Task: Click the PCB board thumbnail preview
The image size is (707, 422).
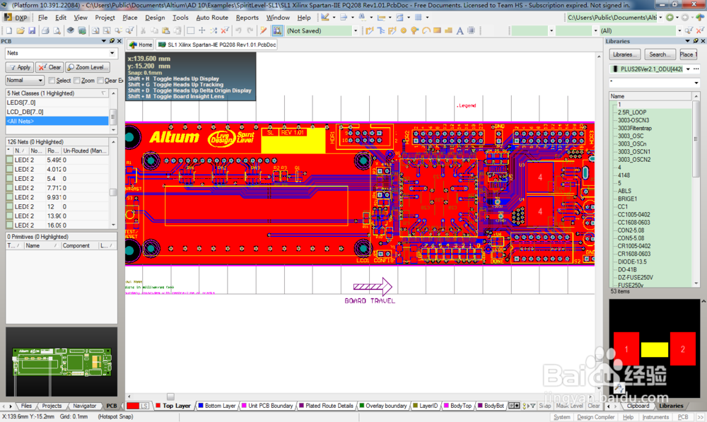Action: [x=62, y=362]
